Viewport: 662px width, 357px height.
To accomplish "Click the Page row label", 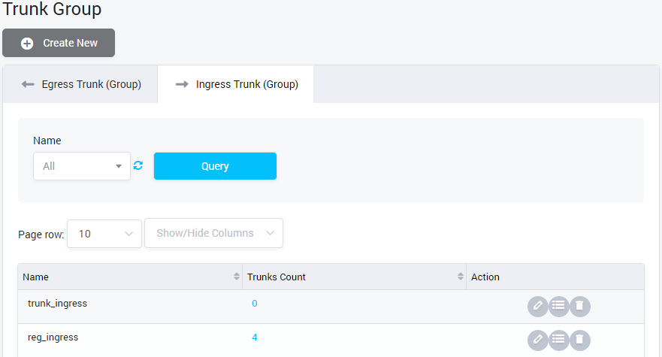I will [x=41, y=234].
